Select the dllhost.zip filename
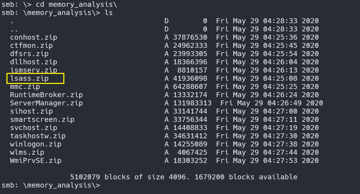Viewport: 360px width, 194px height. (34, 62)
